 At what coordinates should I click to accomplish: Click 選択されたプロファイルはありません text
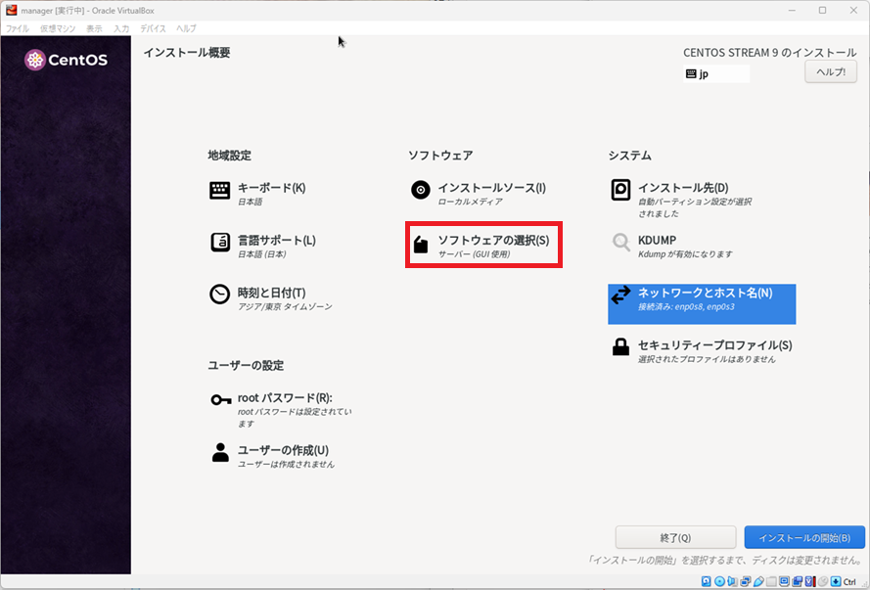(707, 359)
